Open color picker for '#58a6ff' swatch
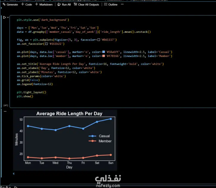Image resolution: width=216 pixels, height=188 pixels. [x=104, y=52]
